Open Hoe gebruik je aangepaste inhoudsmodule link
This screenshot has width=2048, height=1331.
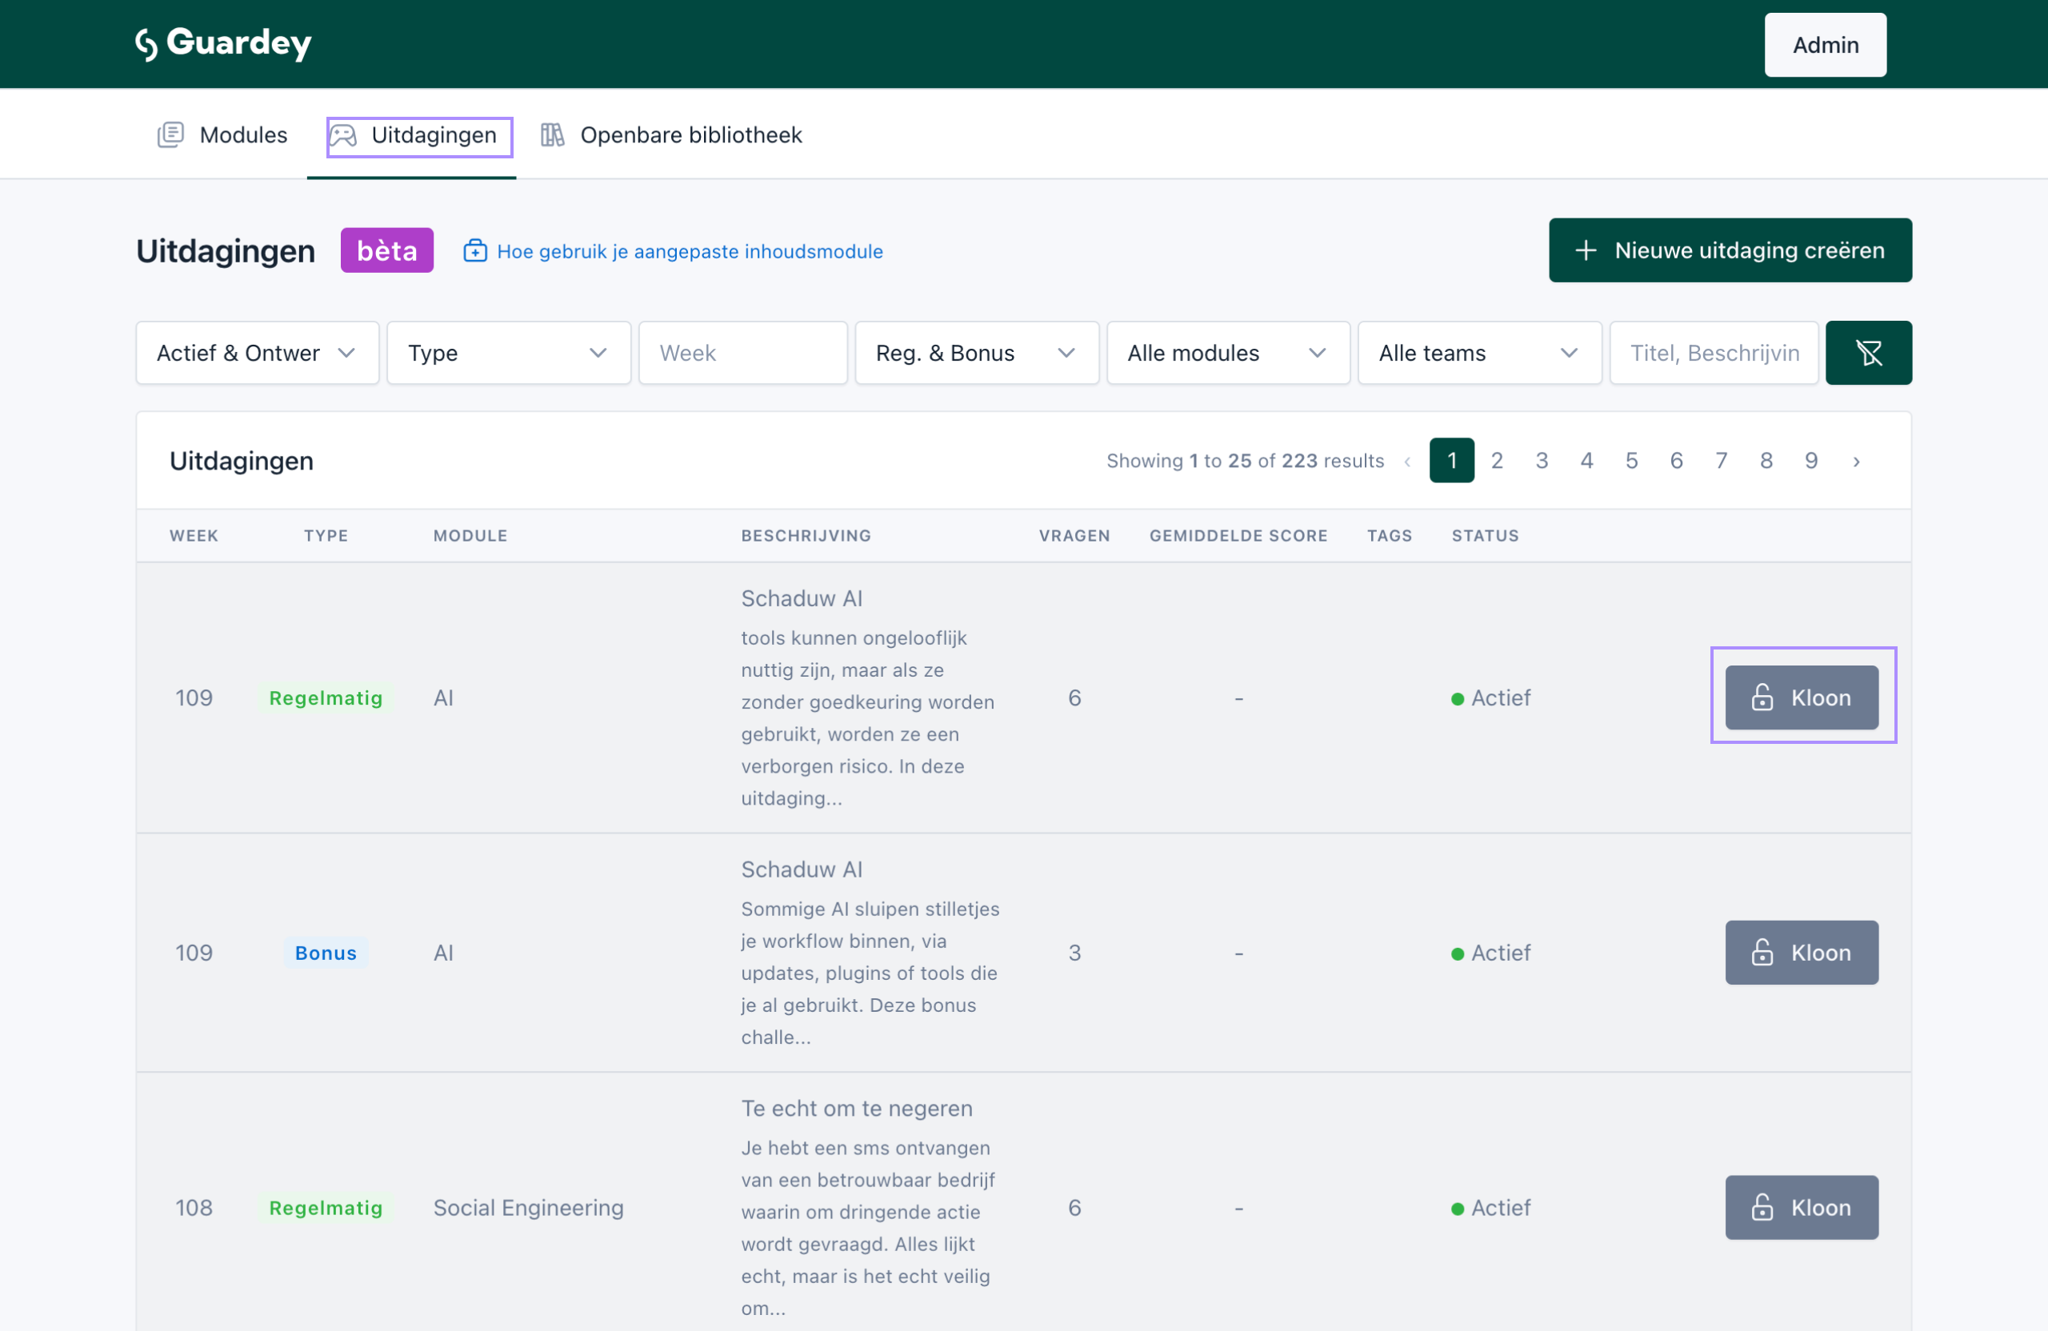690,251
